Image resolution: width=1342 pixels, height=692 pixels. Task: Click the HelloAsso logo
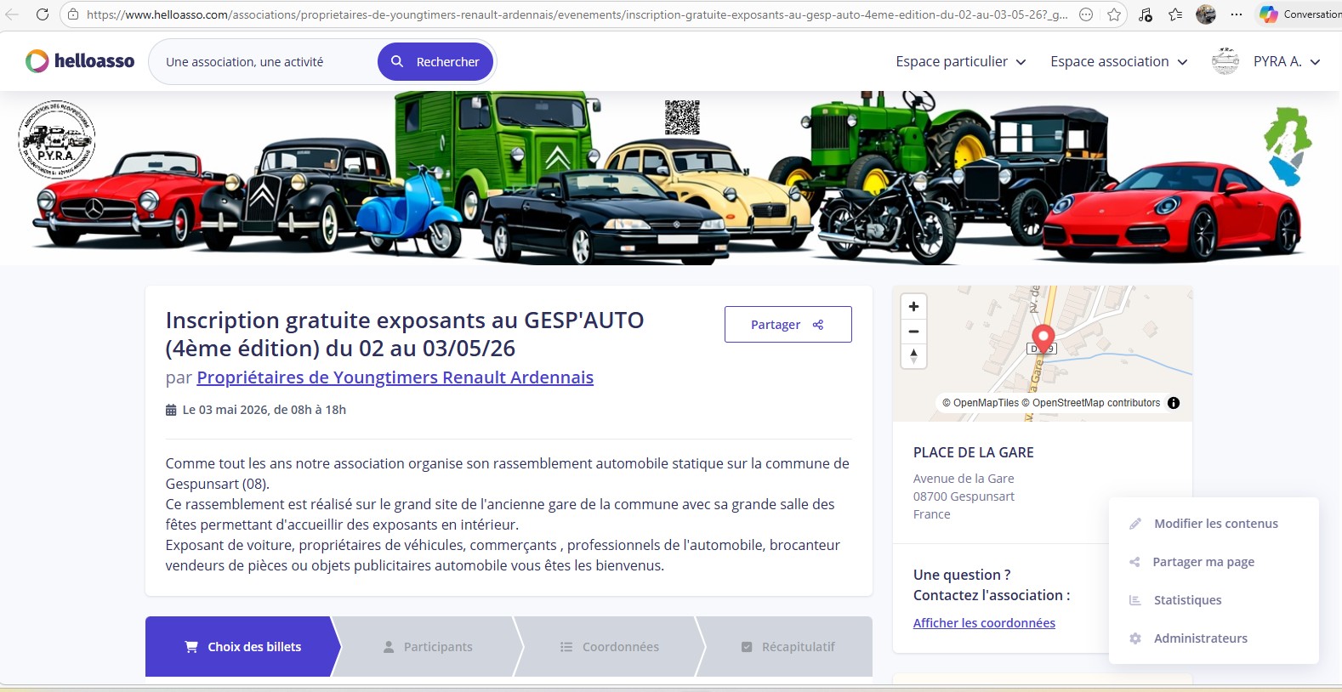pos(80,61)
